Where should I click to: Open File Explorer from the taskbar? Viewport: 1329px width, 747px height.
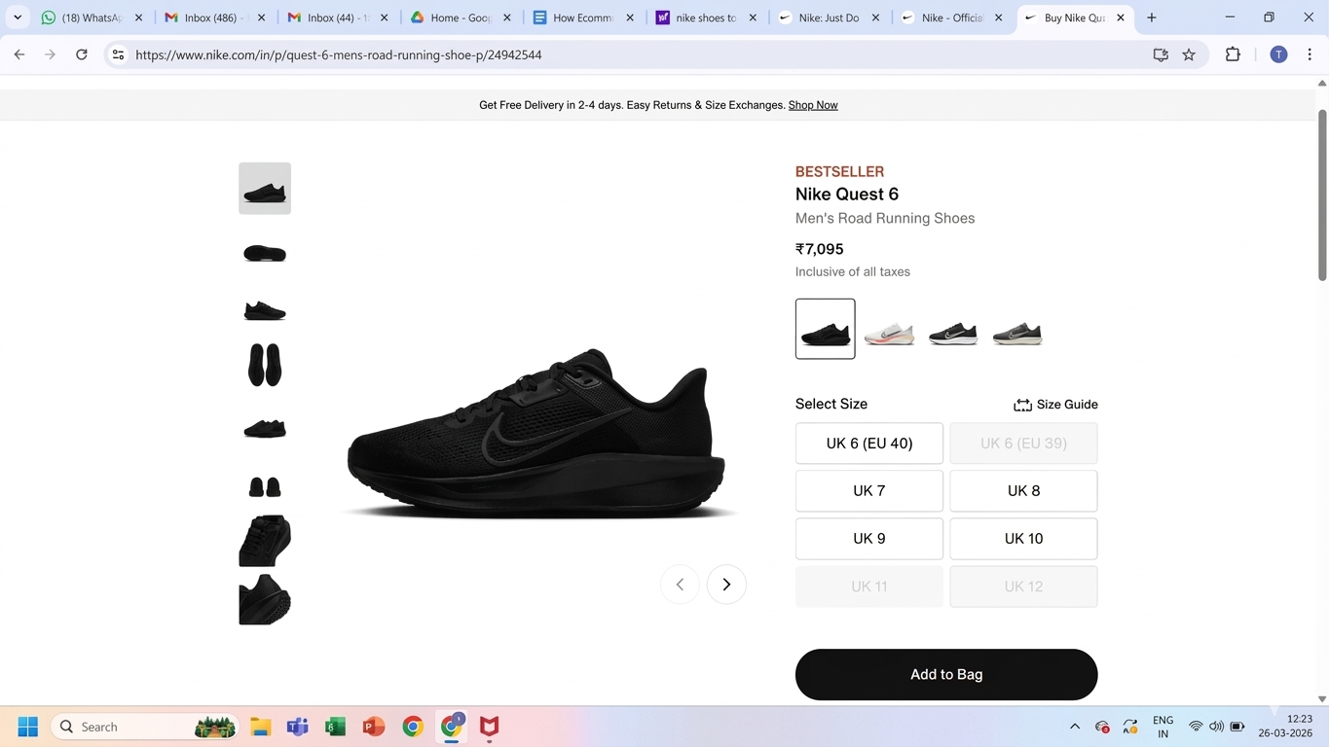(260, 727)
